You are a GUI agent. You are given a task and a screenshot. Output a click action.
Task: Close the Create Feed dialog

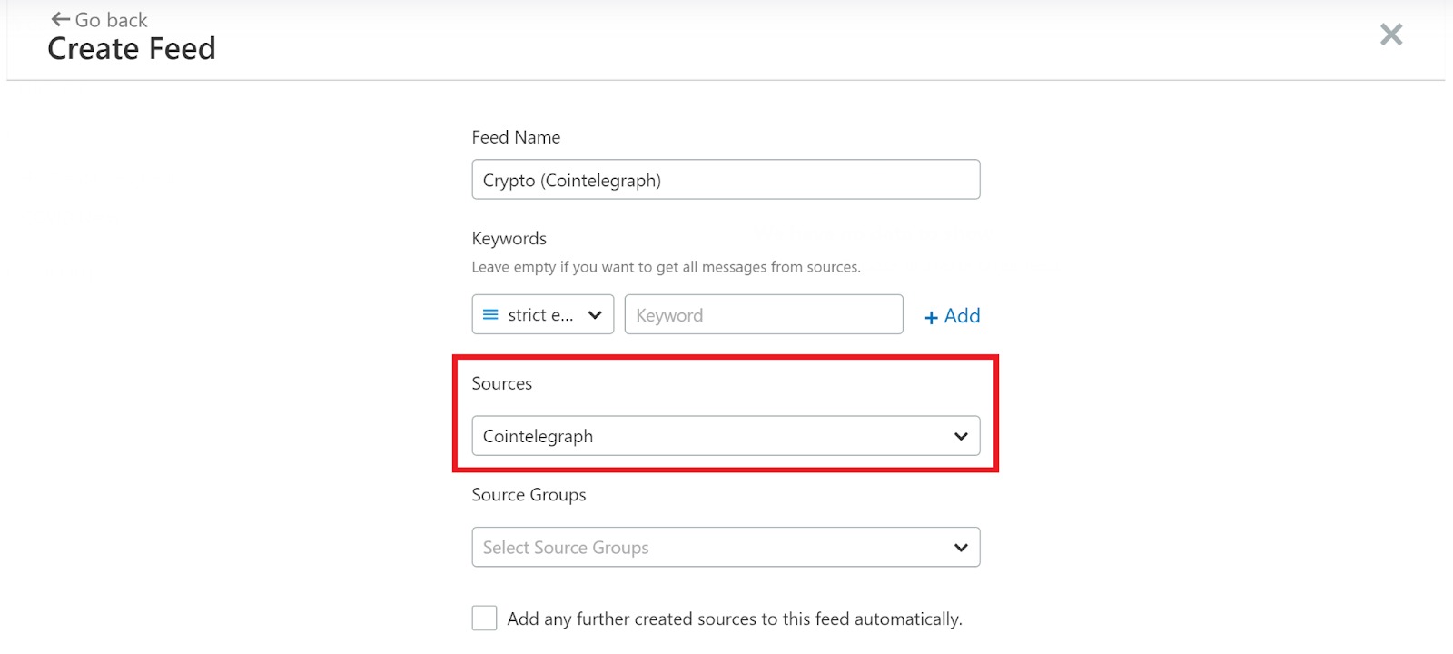pos(1390,35)
